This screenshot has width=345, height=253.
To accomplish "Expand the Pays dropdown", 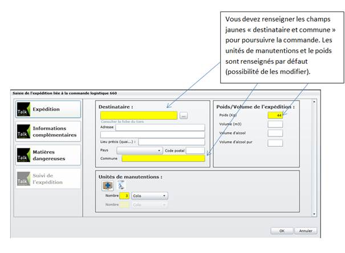I will click(x=140, y=151).
